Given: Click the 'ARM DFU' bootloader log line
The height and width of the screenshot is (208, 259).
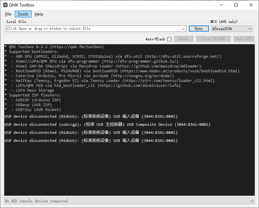Looking at the screenshot, I should click(x=113, y=56).
